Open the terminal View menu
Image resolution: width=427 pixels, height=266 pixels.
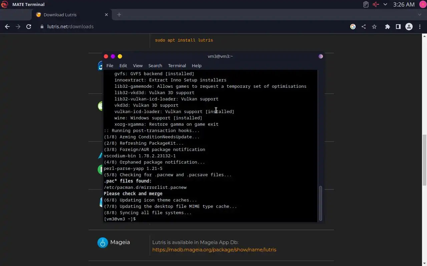tap(137, 66)
